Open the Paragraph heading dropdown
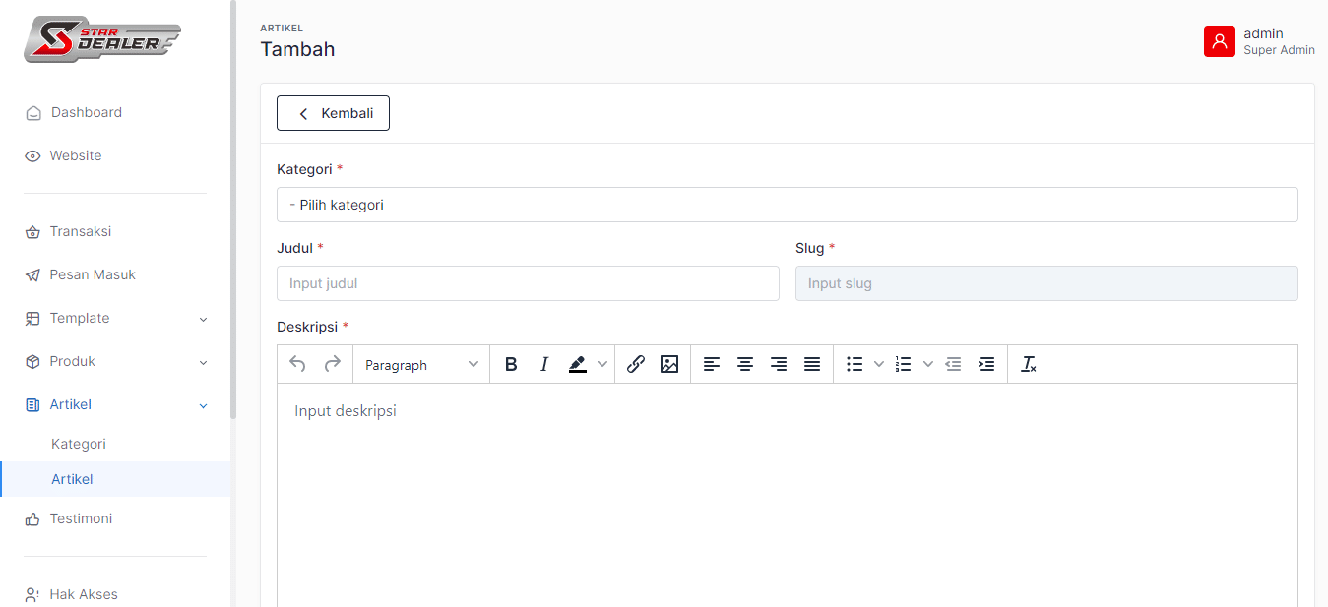1328x607 pixels. (x=421, y=364)
